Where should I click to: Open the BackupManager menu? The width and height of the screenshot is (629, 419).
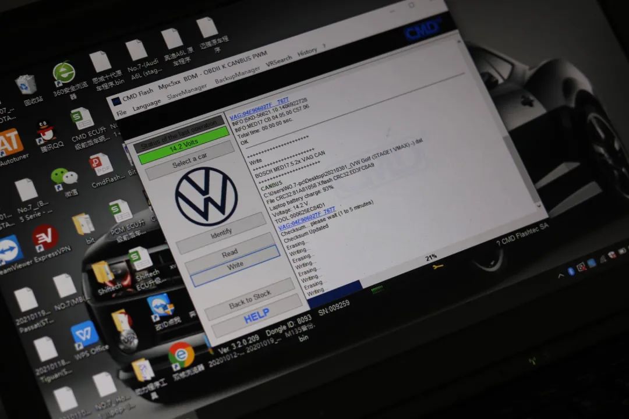point(238,75)
